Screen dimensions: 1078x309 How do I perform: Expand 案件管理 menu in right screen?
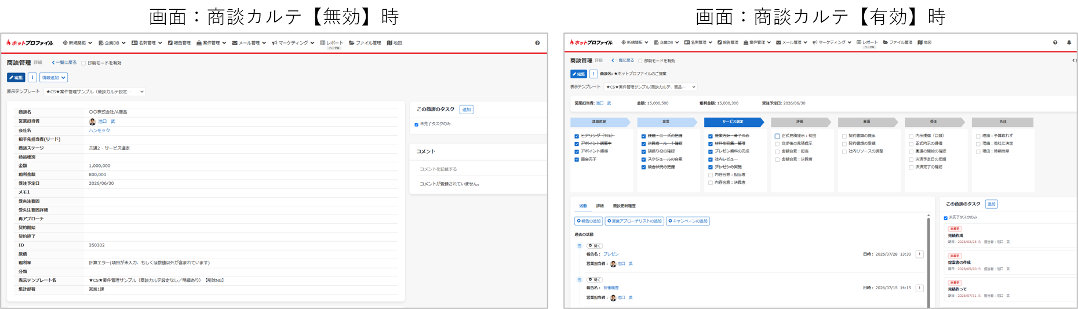(x=757, y=42)
